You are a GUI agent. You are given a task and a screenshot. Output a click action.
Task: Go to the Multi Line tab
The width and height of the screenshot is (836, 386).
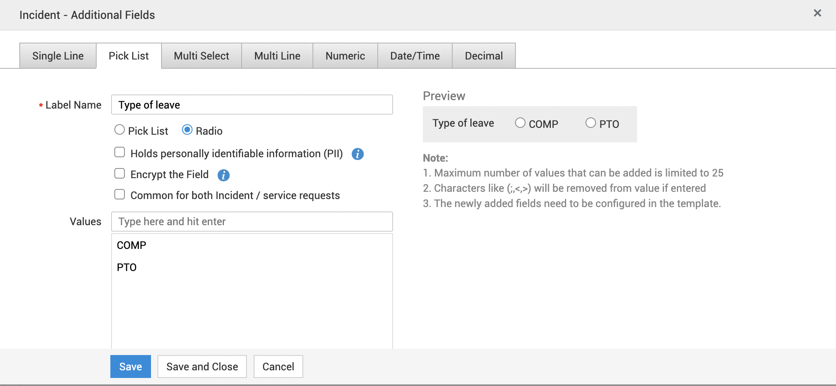(277, 56)
